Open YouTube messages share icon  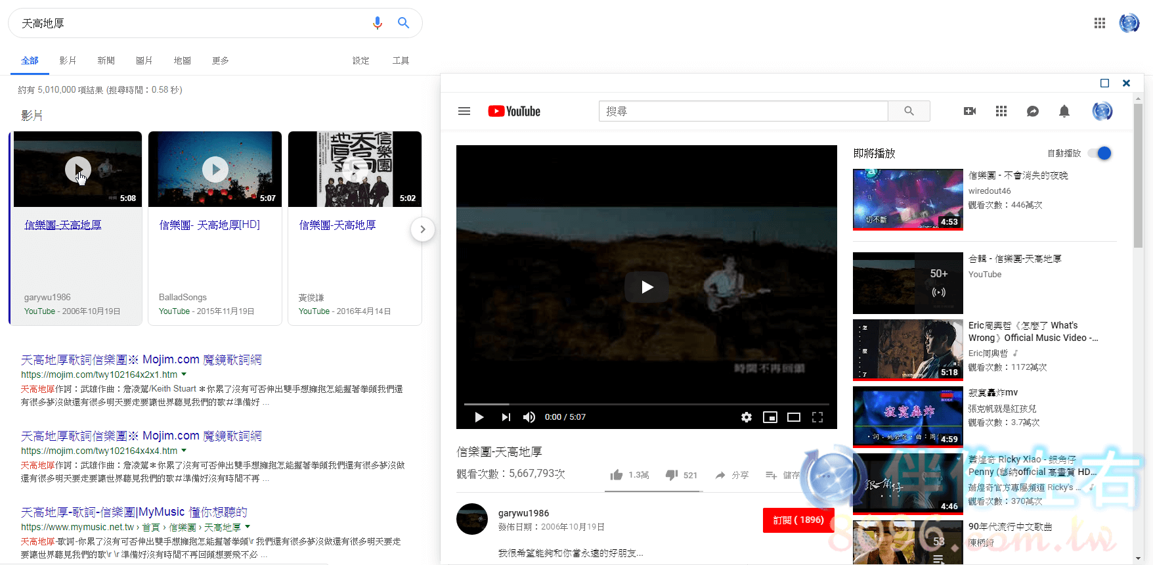pos(1033,111)
